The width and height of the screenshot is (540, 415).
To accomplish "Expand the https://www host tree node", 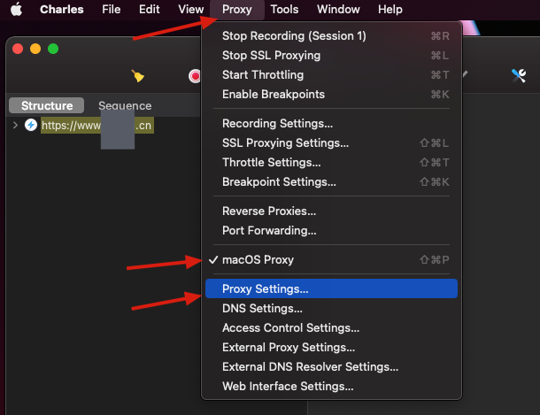I will click(x=15, y=125).
